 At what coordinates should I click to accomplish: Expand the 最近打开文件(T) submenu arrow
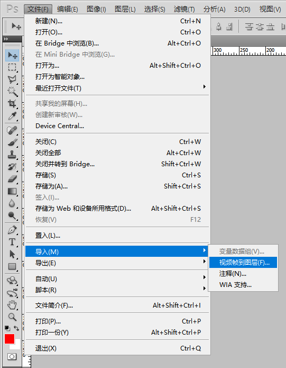point(204,87)
